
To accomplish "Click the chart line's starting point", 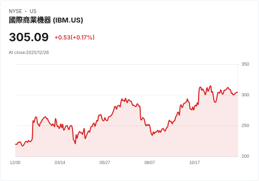I will click(x=15, y=144).
